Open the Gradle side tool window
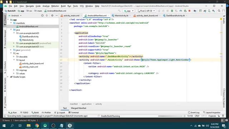The width and height of the screenshot is (229, 129). [224, 19]
